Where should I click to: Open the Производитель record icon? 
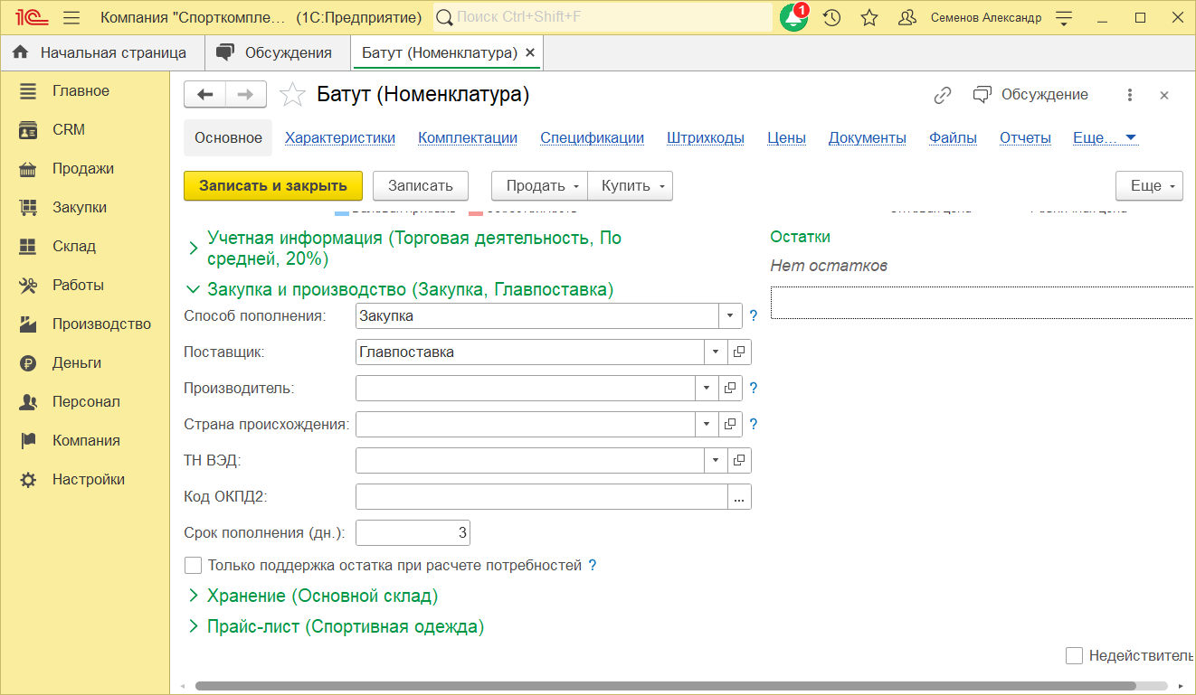730,388
